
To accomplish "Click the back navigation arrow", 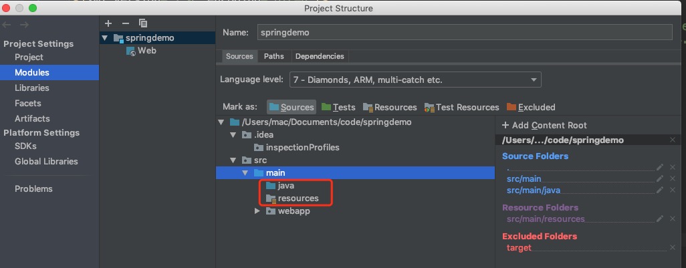I will [7, 25].
